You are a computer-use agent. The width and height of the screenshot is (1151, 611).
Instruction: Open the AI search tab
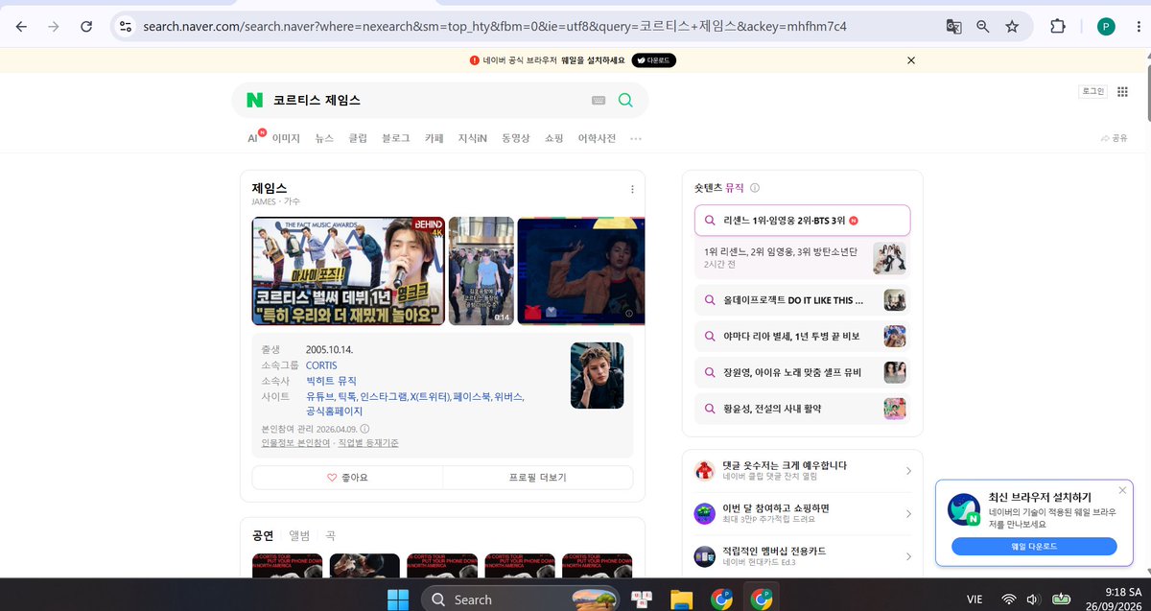(x=254, y=138)
